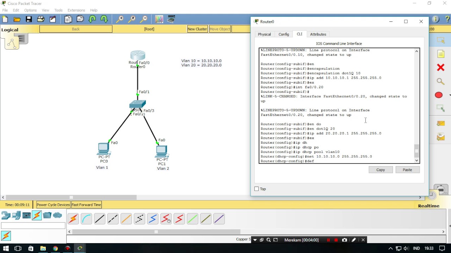Choose the Serial DCE cable with clock

tap(166, 219)
